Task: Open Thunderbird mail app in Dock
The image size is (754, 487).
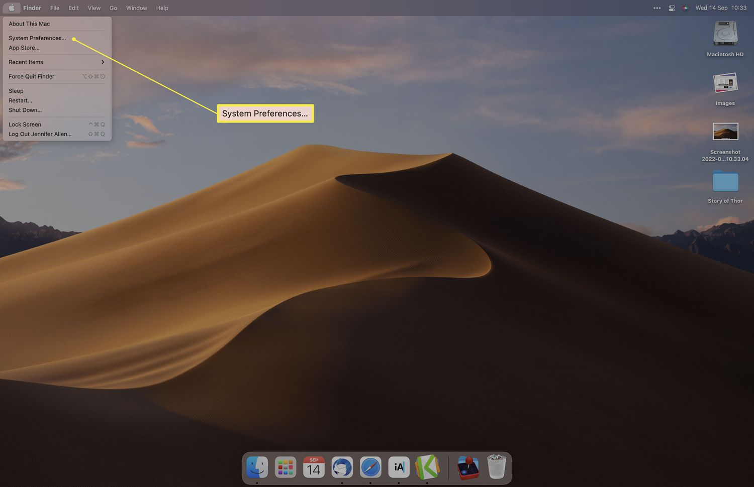Action: tap(342, 467)
